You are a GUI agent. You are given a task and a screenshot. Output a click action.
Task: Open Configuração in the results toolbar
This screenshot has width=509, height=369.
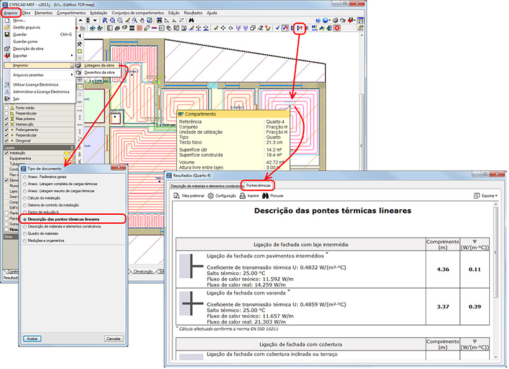[x=225, y=196]
